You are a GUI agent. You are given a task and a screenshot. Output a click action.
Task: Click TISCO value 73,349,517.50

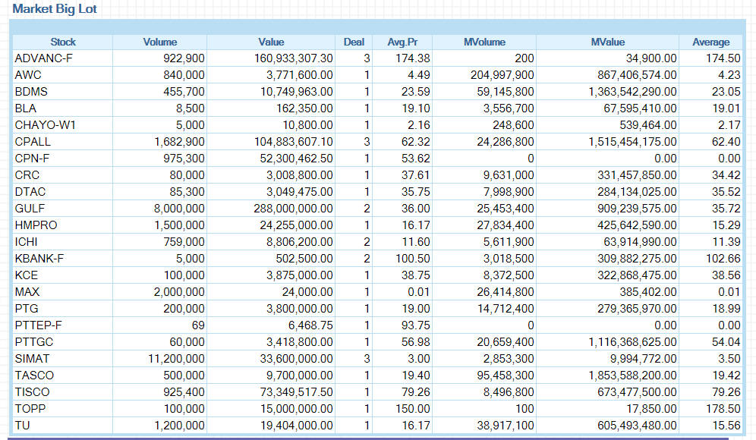point(297,391)
